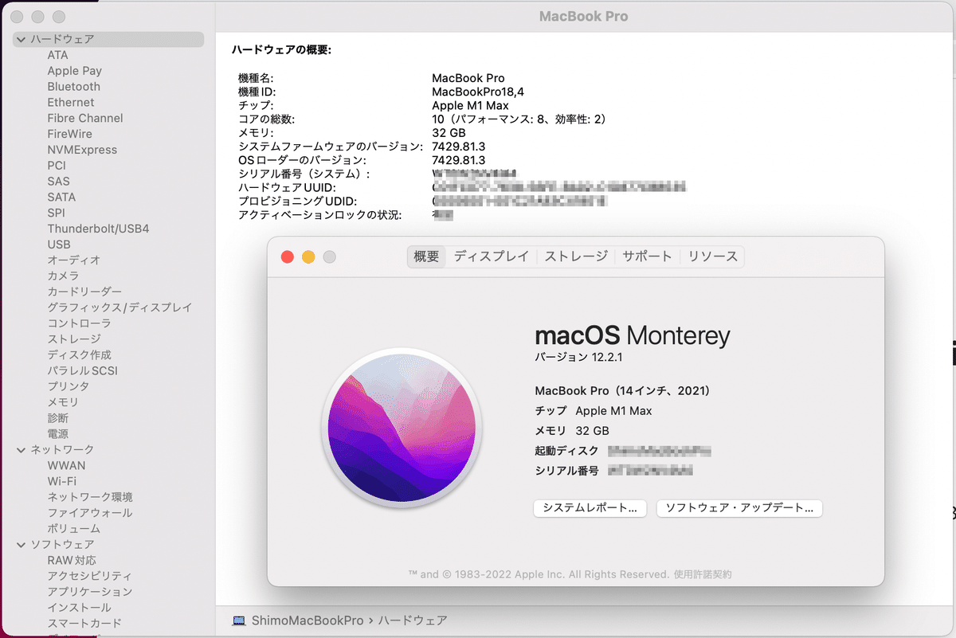Screen dimensions: 956x638
Task: Select カメラ in the sidebar
Action: (63, 276)
